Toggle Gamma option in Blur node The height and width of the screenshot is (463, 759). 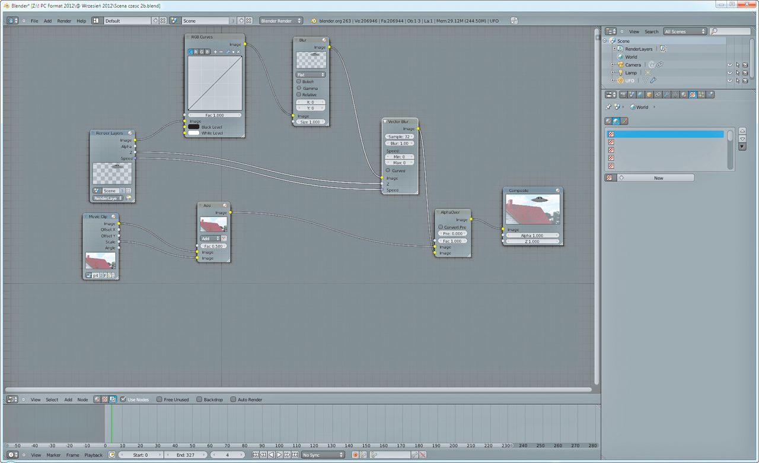tap(299, 88)
